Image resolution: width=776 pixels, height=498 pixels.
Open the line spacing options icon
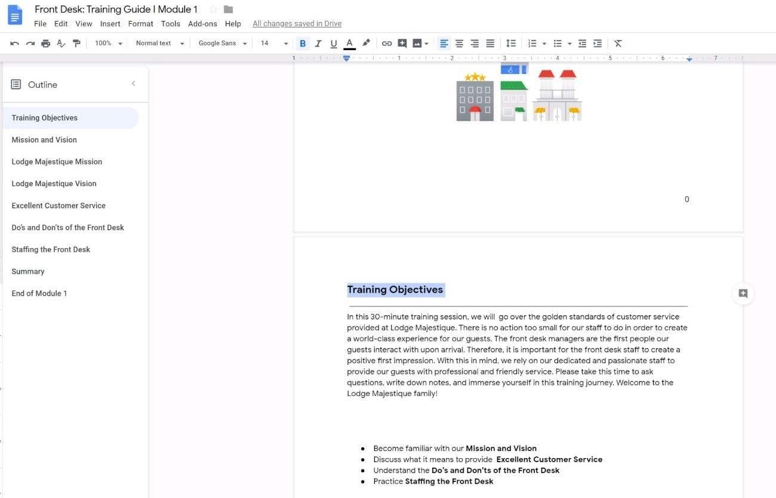tap(511, 44)
